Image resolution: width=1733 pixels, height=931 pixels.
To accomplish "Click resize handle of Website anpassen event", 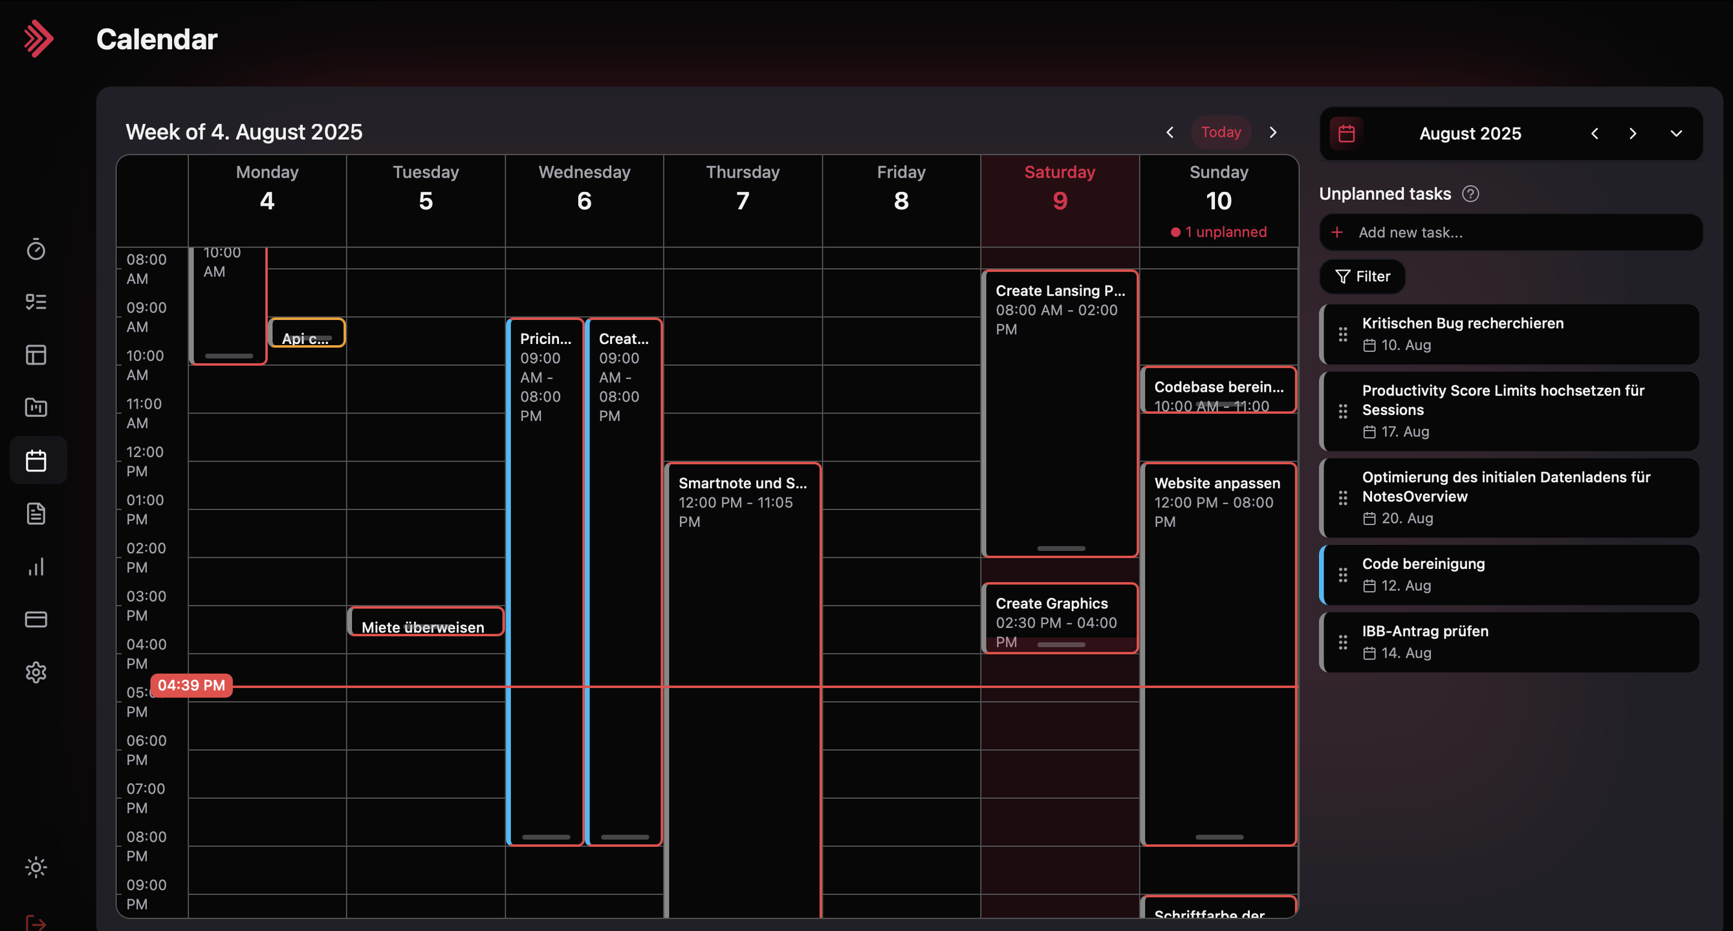I will (x=1219, y=837).
